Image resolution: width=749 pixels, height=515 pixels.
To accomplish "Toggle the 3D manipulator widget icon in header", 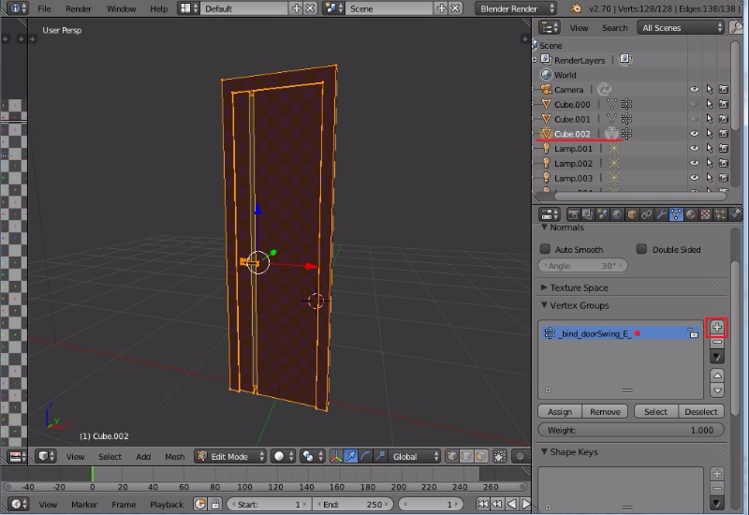I will pos(336,456).
